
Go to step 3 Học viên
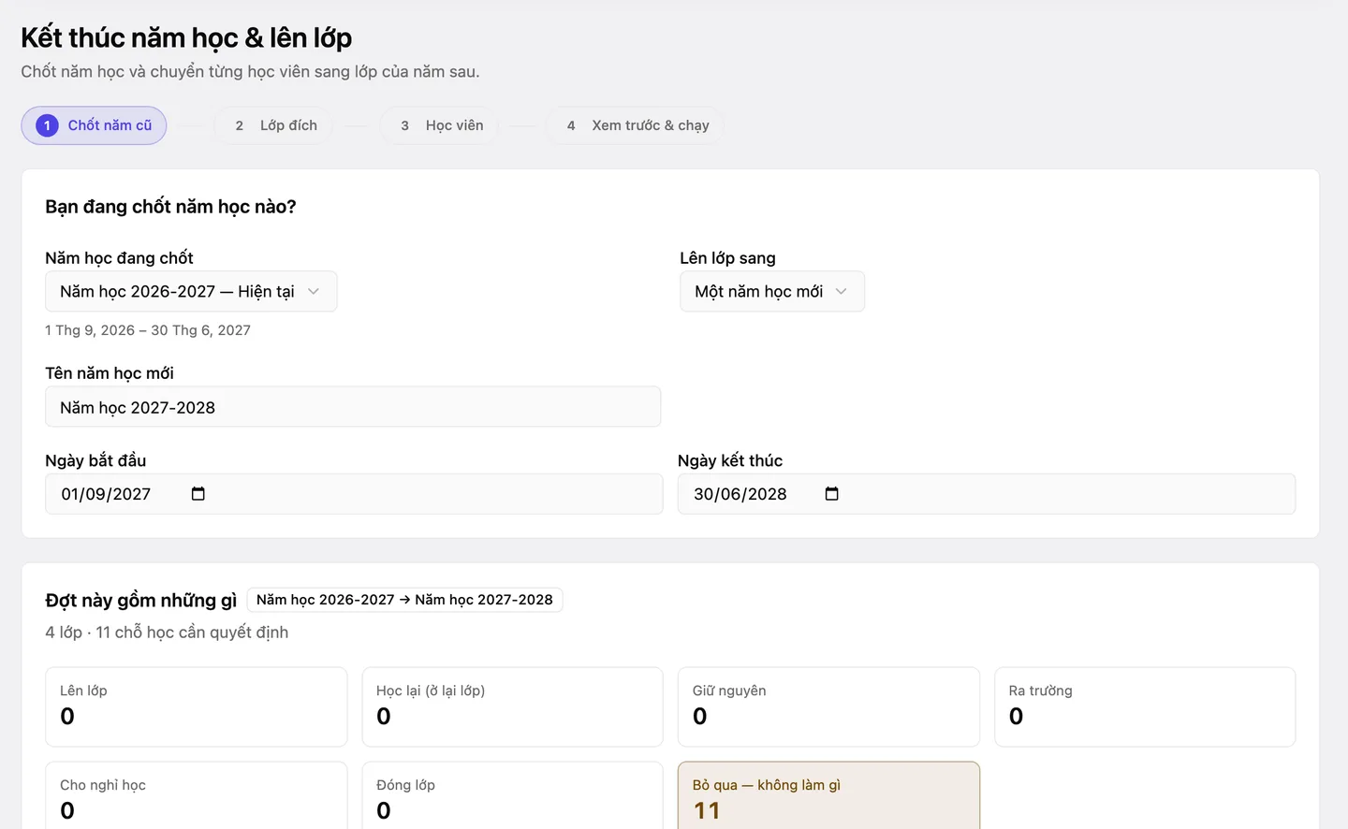pos(439,125)
